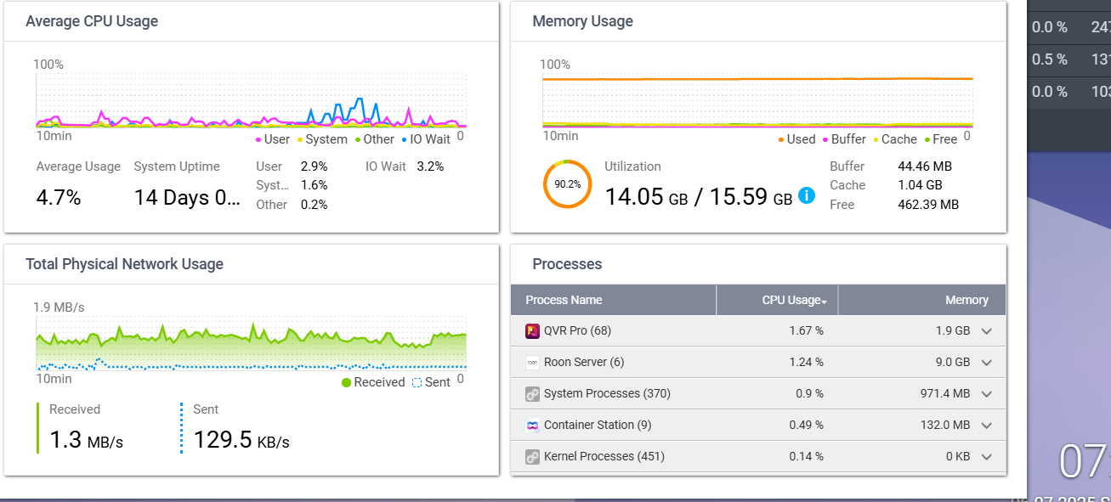Sort processes by CPU Usage column

coord(778,300)
